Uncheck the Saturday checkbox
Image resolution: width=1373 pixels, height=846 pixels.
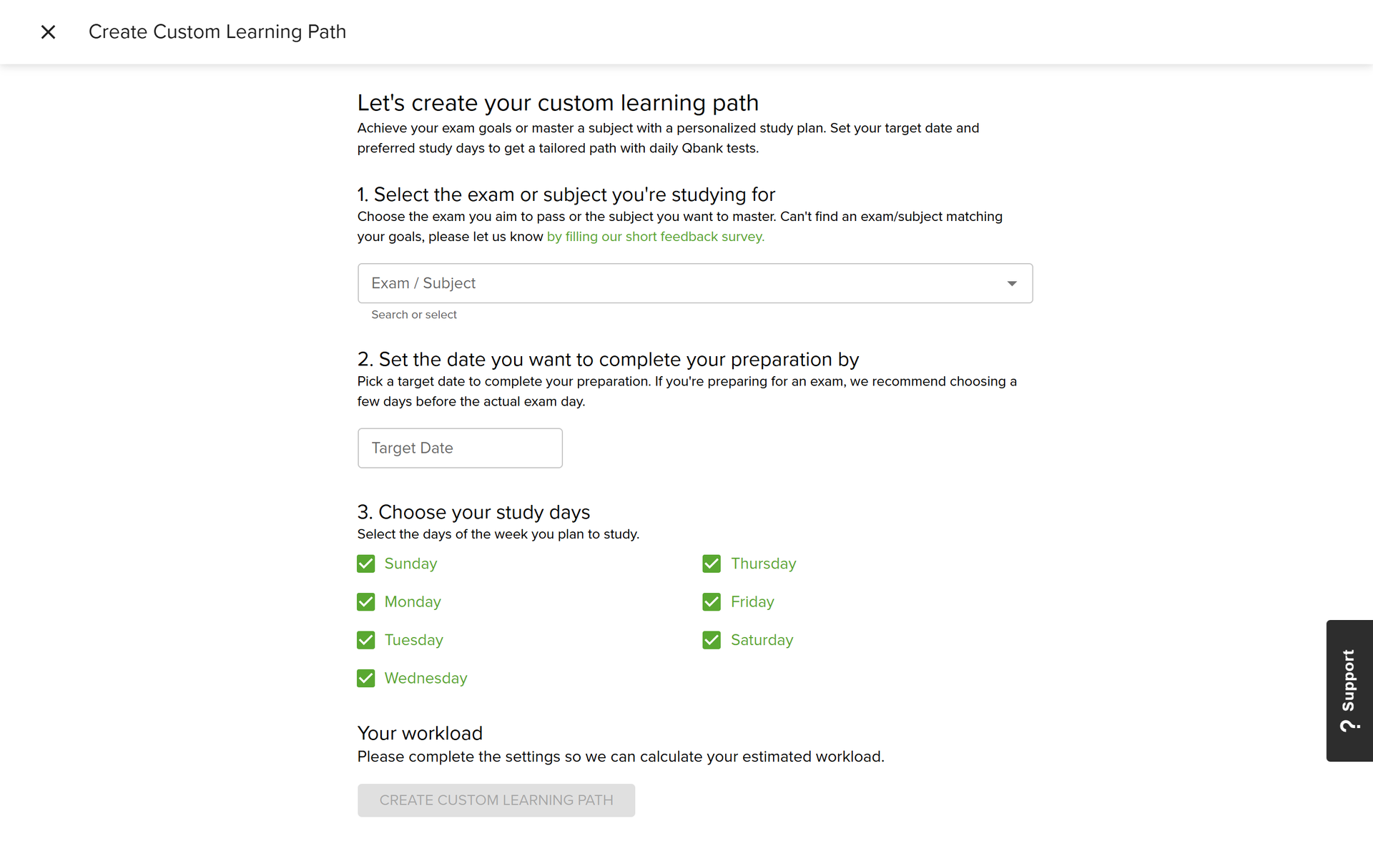(x=712, y=640)
